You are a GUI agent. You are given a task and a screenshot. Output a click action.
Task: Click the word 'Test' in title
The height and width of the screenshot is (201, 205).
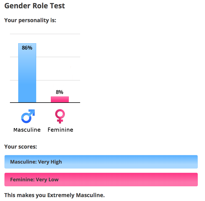point(57,6)
